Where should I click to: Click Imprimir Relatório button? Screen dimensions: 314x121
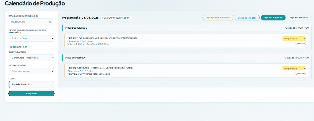point(299,18)
